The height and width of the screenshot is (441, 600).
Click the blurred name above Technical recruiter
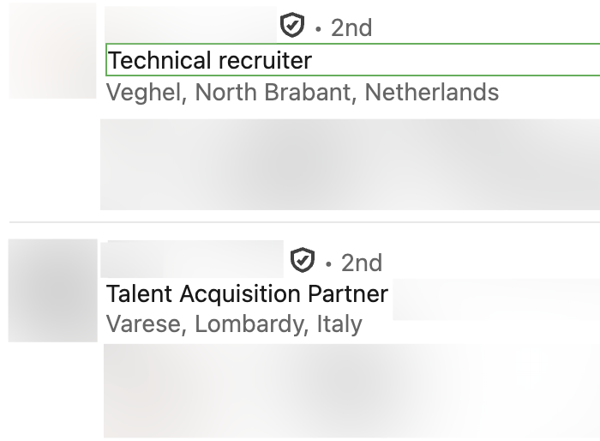(x=189, y=25)
